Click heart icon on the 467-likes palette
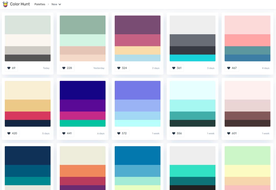Image resolution: width=276 pixels, height=190 pixels. coord(229,68)
